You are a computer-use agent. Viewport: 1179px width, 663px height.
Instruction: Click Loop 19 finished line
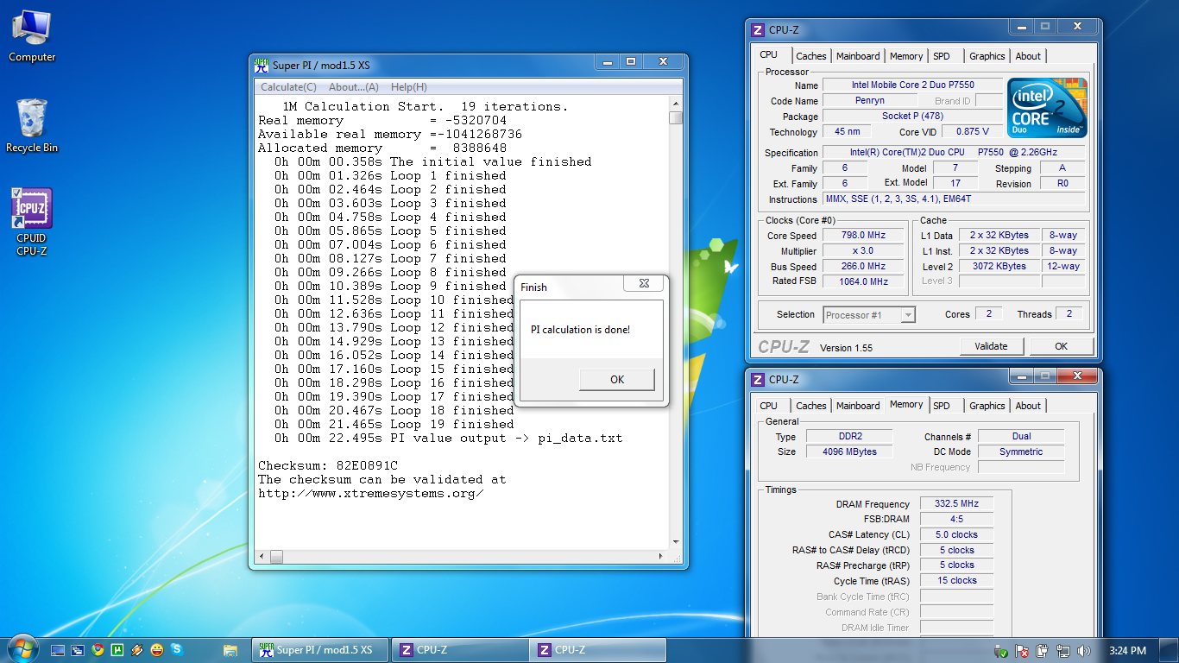point(394,424)
